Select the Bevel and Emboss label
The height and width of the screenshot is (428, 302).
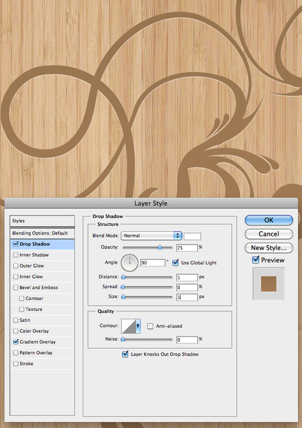point(39,288)
